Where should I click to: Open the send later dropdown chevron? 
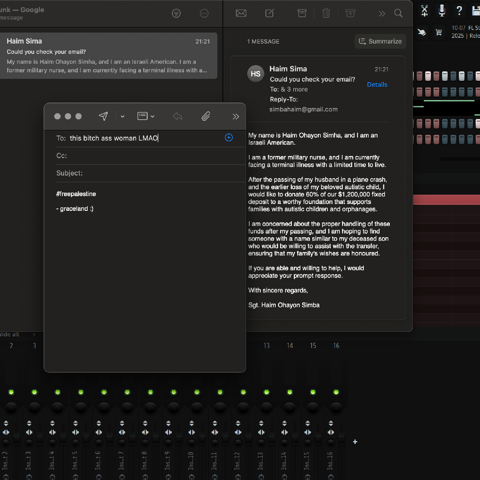click(122, 117)
